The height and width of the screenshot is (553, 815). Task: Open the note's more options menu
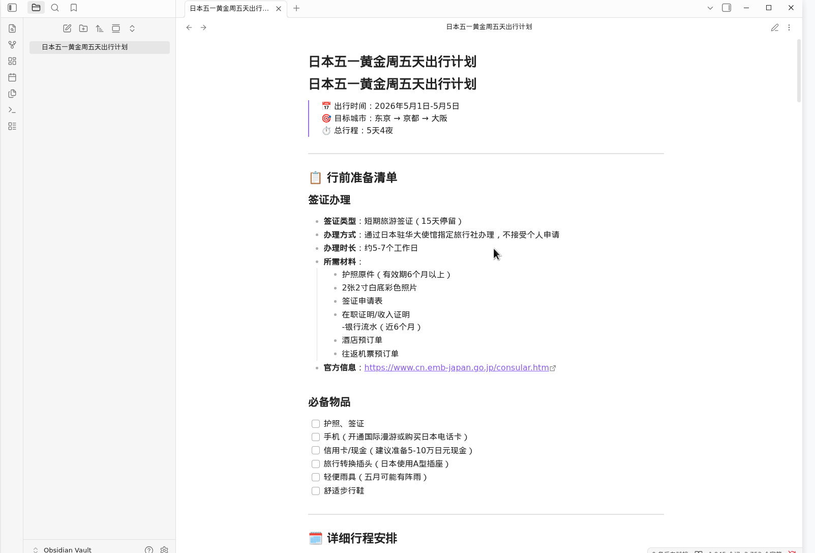click(790, 27)
